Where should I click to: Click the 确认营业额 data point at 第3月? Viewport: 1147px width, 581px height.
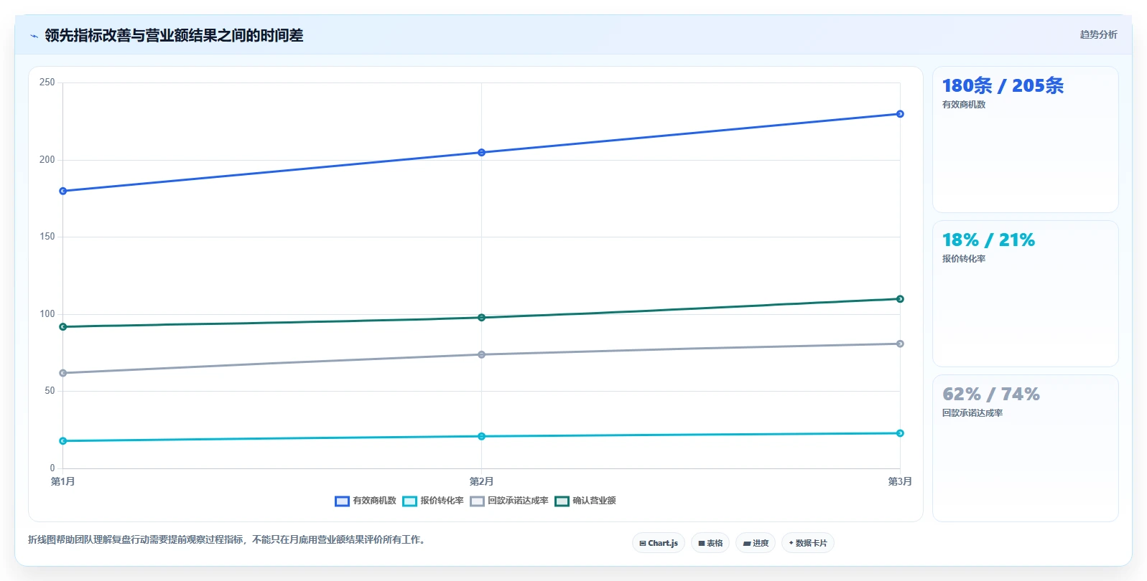[900, 299]
